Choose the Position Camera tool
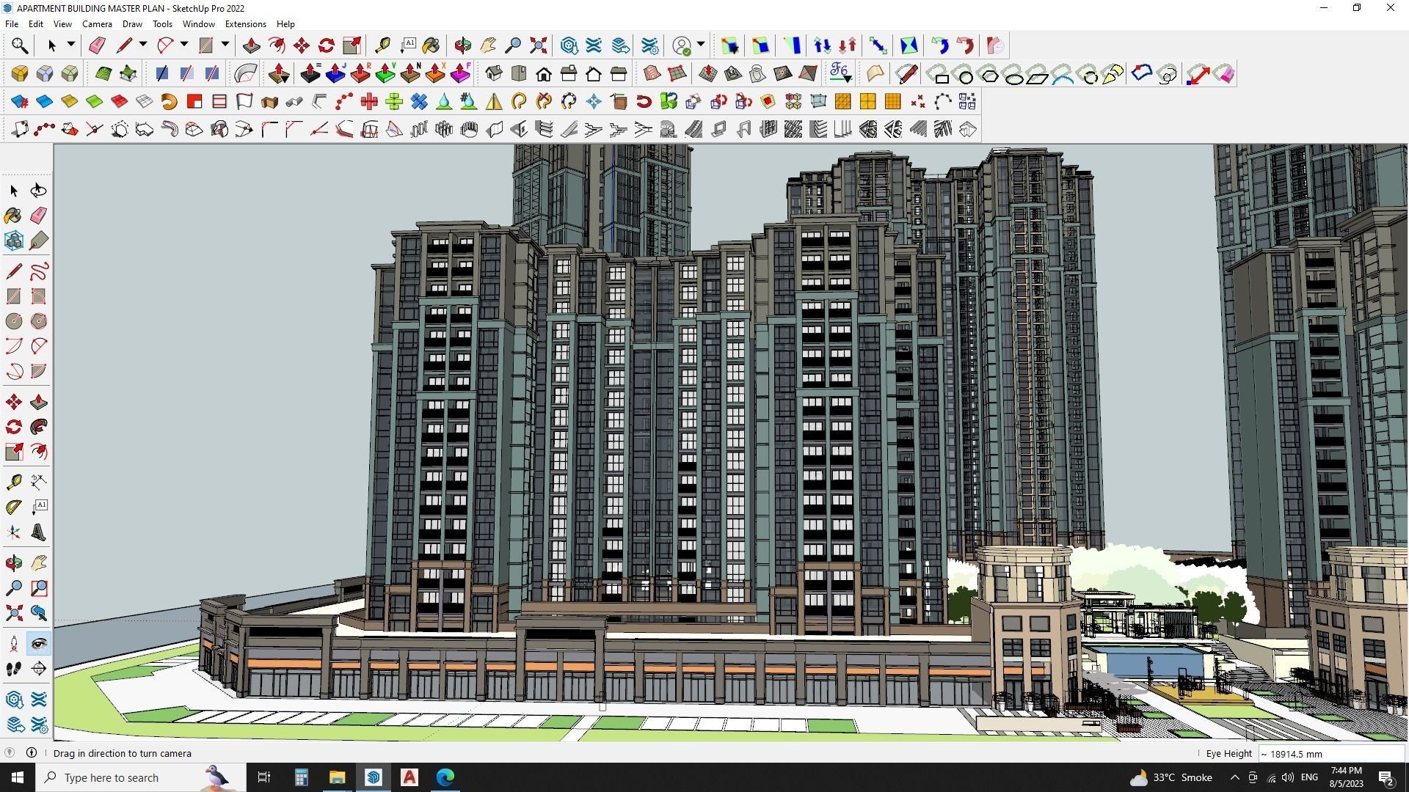The height and width of the screenshot is (792, 1409). [x=14, y=644]
